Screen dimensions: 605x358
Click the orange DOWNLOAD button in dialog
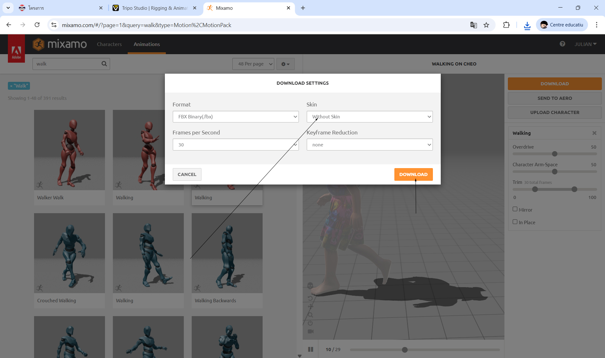(413, 174)
